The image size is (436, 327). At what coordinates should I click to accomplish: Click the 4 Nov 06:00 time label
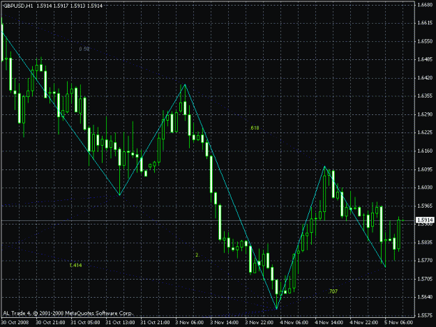tap(294, 323)
